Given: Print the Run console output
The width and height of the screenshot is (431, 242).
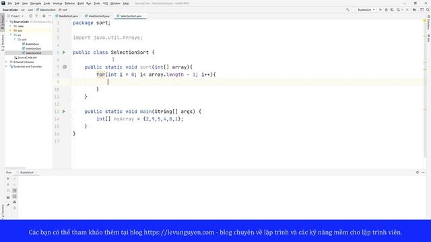Looking at the screenshot, I should pyautogui.click(x=15, y=202).
